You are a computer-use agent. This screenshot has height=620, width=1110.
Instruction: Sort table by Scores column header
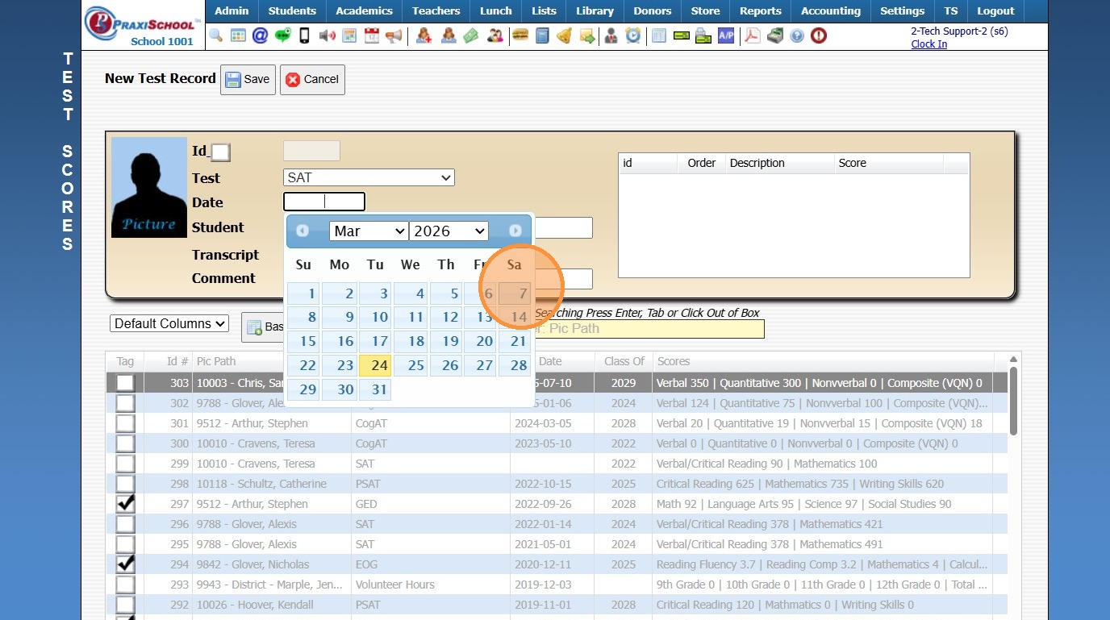point(823,361)
